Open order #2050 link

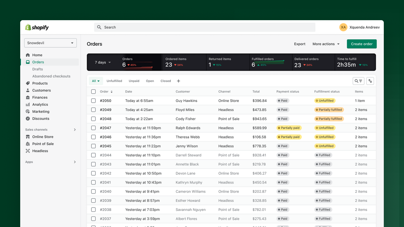(106, 101)
